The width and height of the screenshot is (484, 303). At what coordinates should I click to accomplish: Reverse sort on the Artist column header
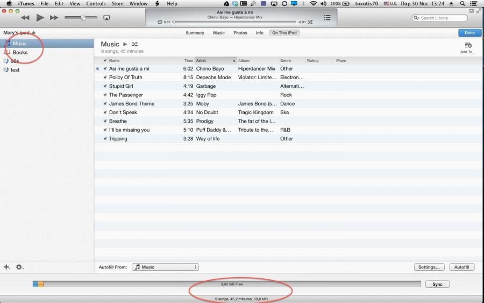pos(216,60)
